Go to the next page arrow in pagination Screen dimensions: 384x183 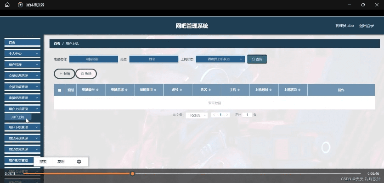click(x=227, y=115)
